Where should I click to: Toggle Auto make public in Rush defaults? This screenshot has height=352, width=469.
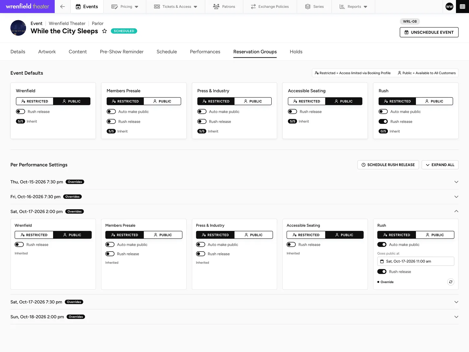coord(383,111)
